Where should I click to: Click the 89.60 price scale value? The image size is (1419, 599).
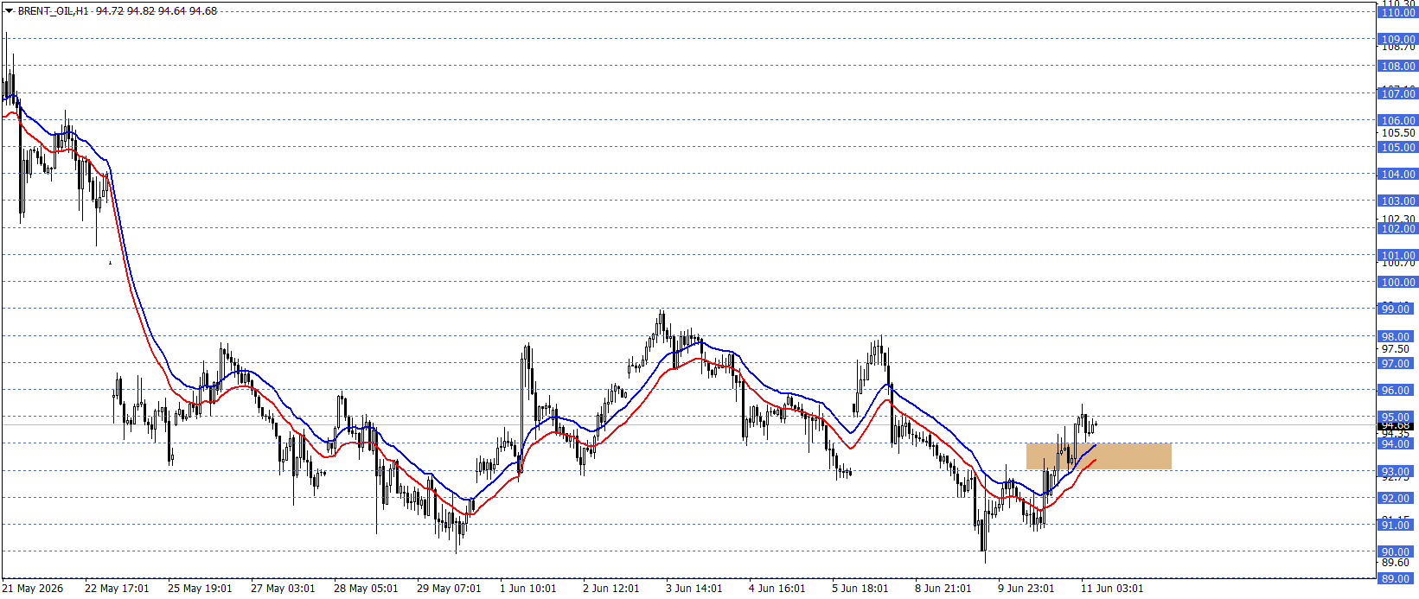tap(1396, 564)
